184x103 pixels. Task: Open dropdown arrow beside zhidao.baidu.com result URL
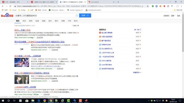pos(55,69)
